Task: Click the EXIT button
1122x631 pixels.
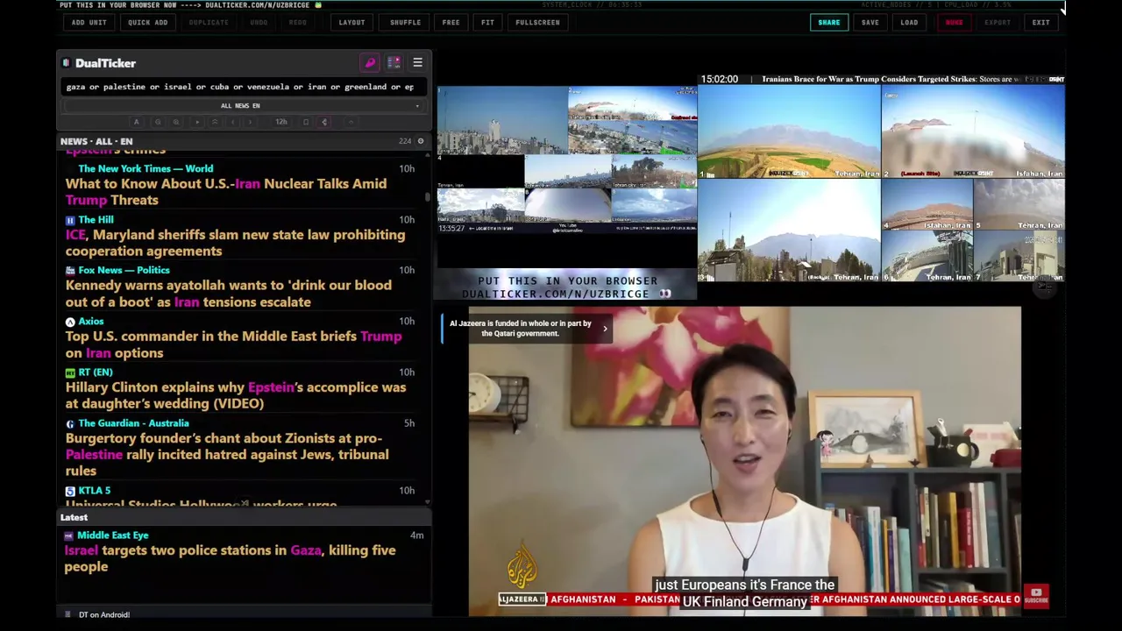Action: [x=1040, y=22]
